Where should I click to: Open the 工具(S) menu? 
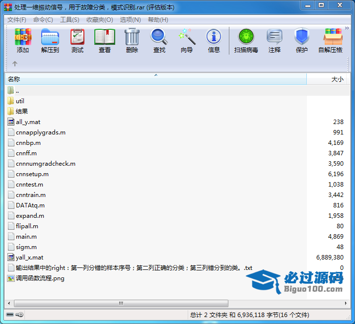70,20
